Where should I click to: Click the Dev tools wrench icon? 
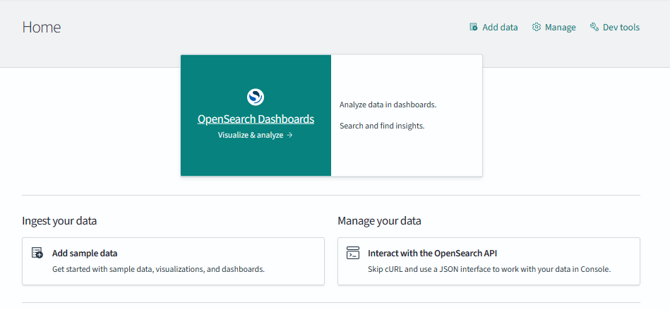[594, 28]
